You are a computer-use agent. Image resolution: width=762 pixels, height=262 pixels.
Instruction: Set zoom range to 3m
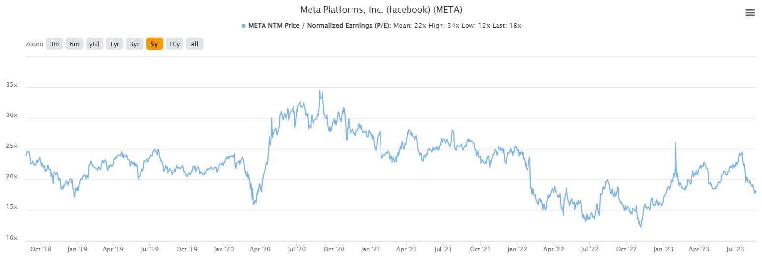coord(54,44)
